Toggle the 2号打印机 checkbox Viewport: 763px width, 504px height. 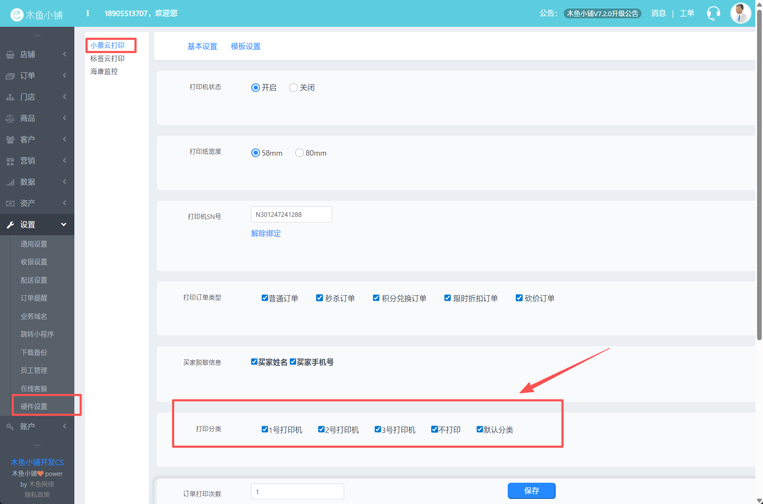tap(322, 430)
